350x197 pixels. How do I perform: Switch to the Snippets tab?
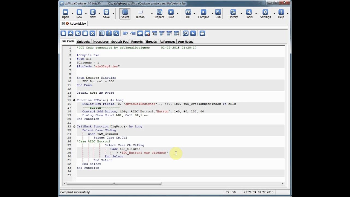pos(83,42)
